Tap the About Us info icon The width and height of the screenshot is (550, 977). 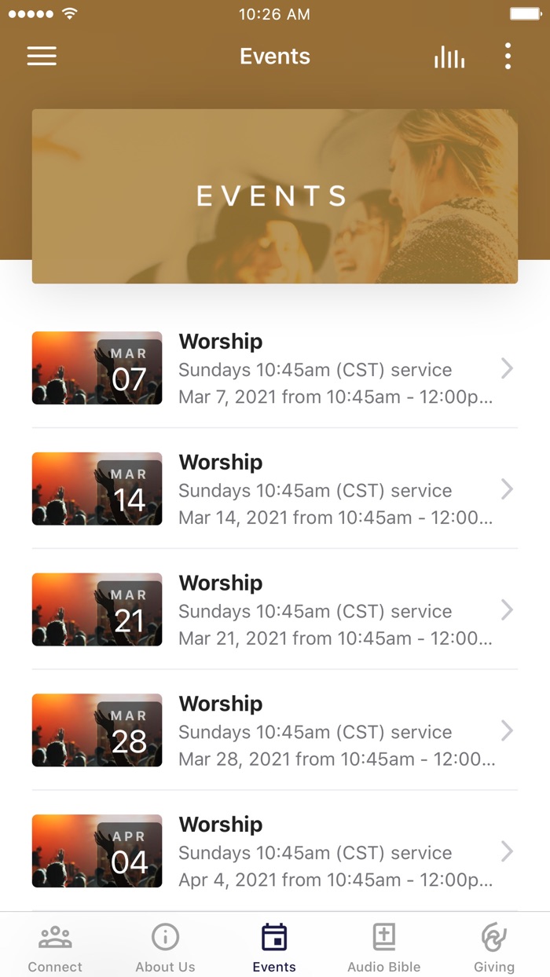[165, 937]
